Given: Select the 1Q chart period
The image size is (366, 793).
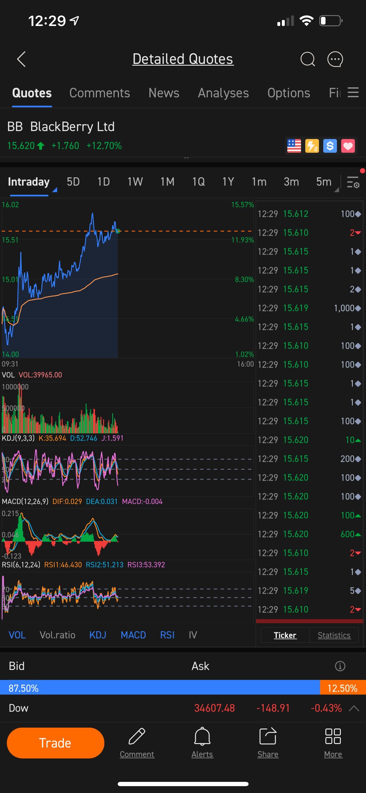Looking at the screenshot, I should tap(198, 182).
